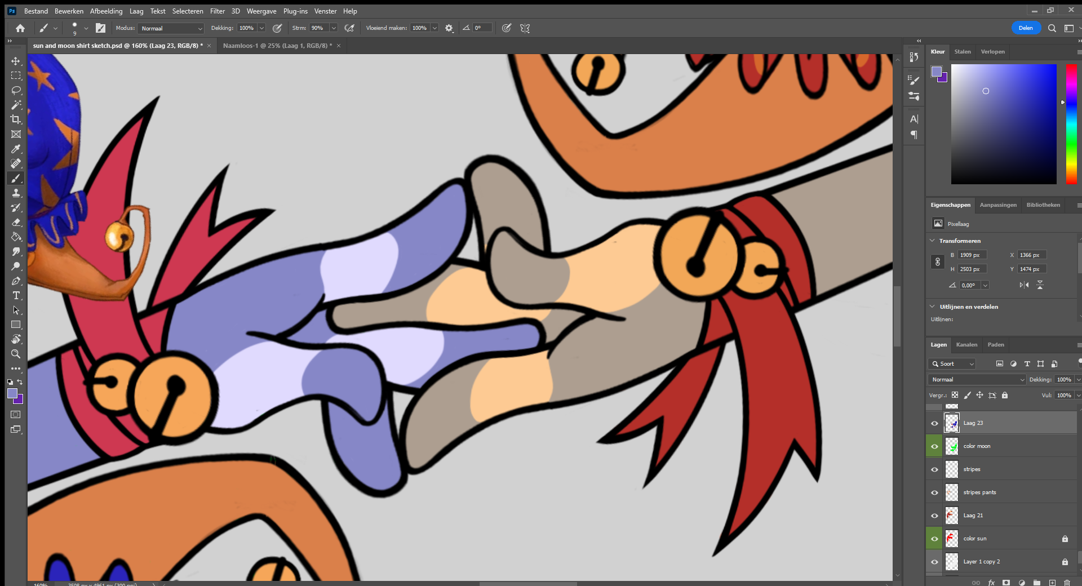Open the layer styles fx menu

click(991, 583)
